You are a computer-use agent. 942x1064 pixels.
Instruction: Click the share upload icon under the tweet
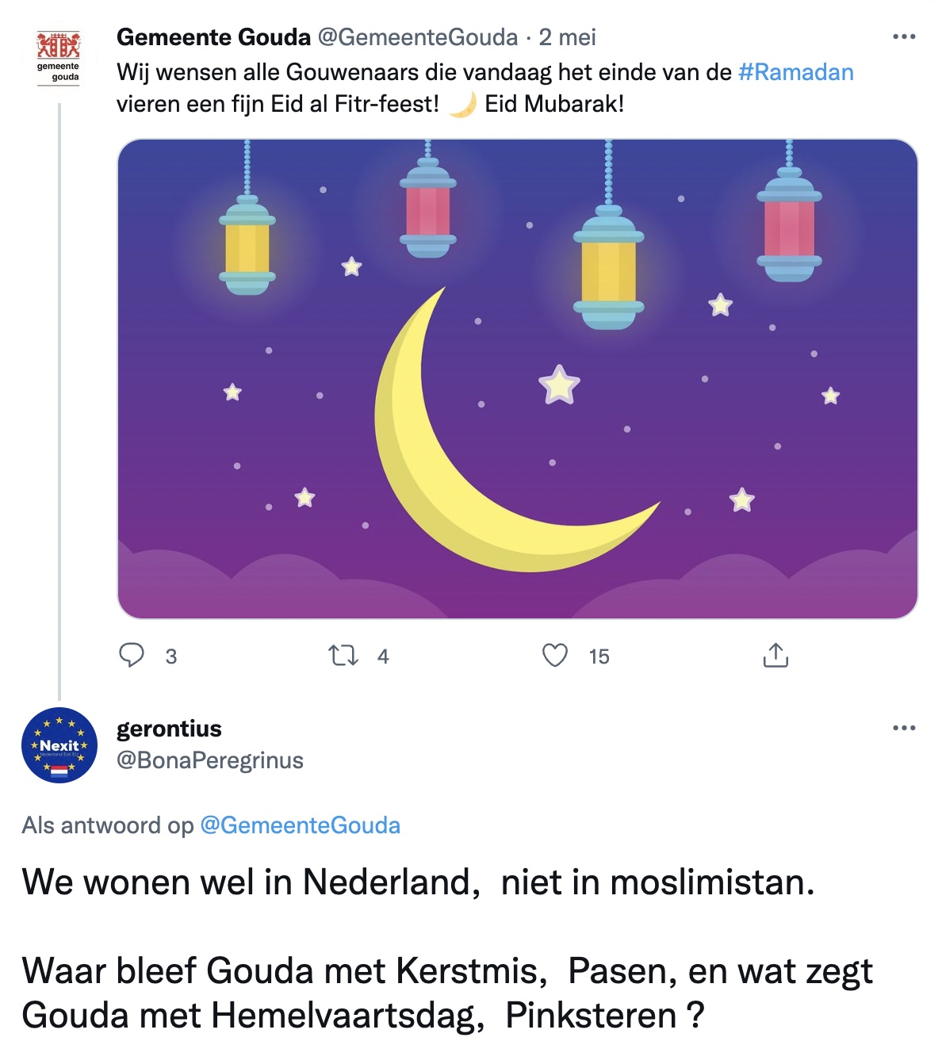775,656
